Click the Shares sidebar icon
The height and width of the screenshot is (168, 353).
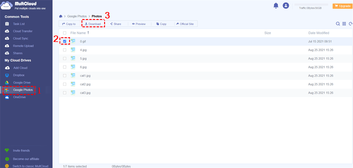tap(7, 53)
